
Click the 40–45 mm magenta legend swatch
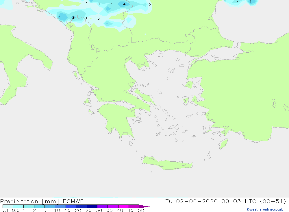tap(123, 206)
